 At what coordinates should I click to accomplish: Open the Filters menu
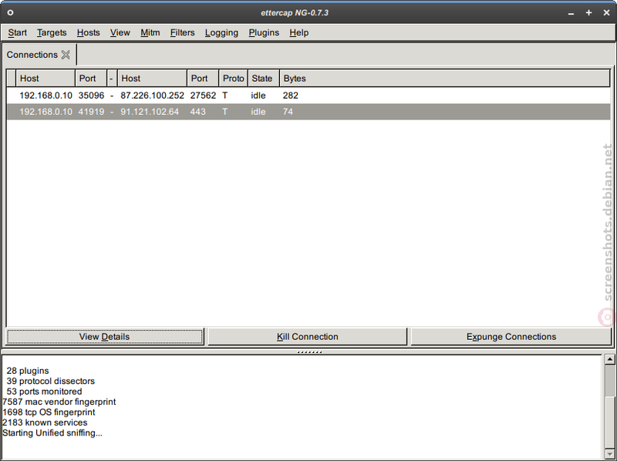tap(182, 32)
